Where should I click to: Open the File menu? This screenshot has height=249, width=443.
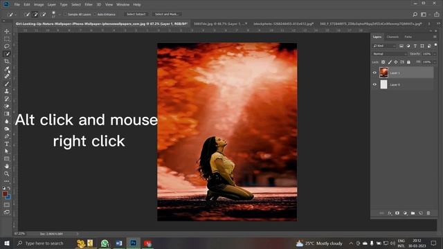17,5
